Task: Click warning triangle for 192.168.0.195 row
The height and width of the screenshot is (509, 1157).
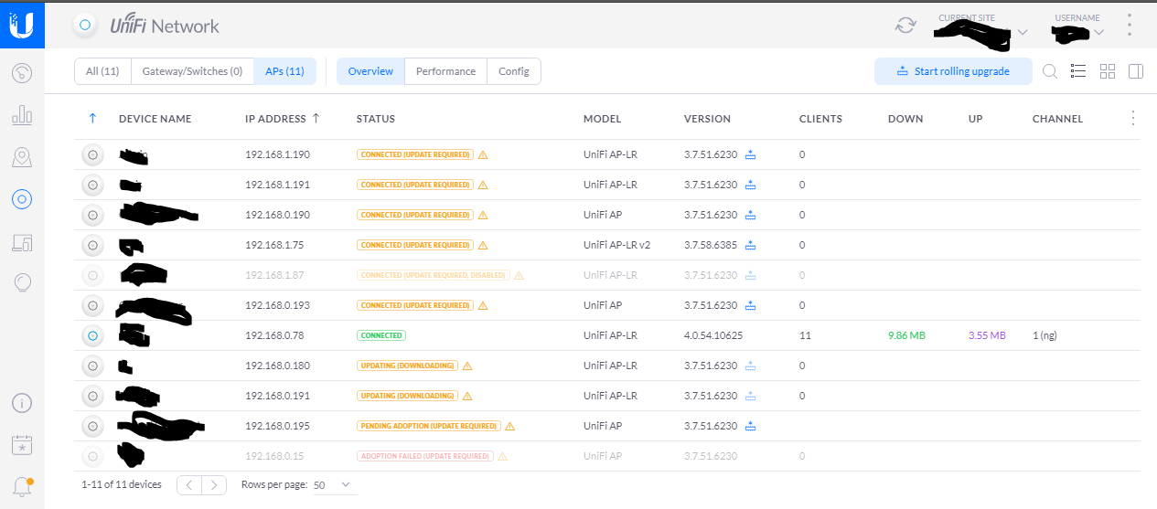Action: tap(510, 426)
